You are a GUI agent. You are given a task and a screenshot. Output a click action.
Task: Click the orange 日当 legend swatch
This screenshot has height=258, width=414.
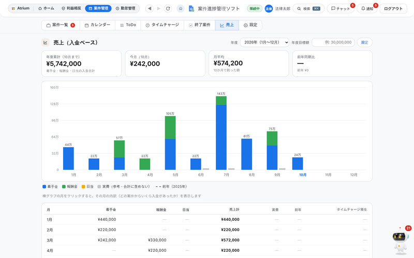[83, 187]
